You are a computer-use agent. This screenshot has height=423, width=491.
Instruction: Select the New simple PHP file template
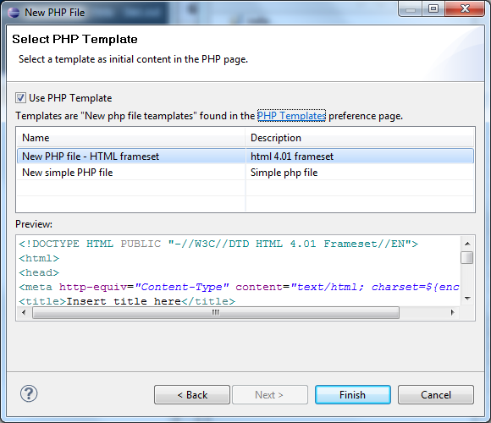(245, 173)
